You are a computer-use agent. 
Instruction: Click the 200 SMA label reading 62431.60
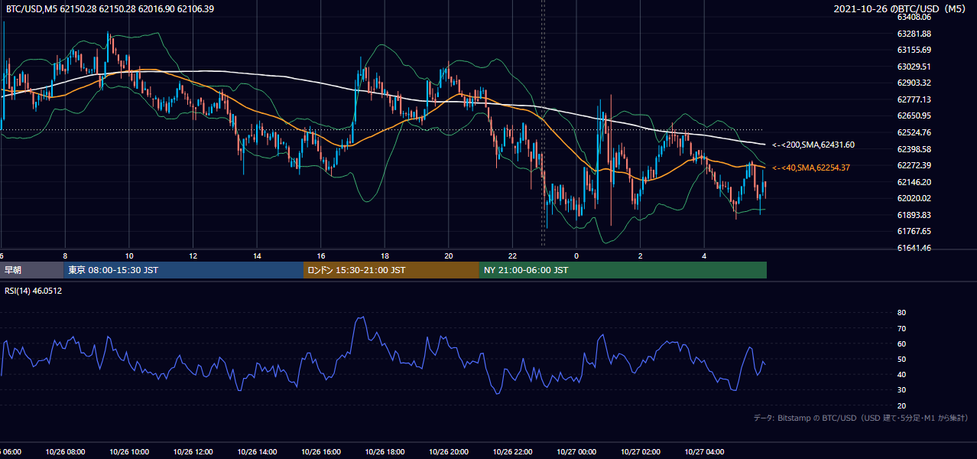pyautogui.click(x=813, y=145)
